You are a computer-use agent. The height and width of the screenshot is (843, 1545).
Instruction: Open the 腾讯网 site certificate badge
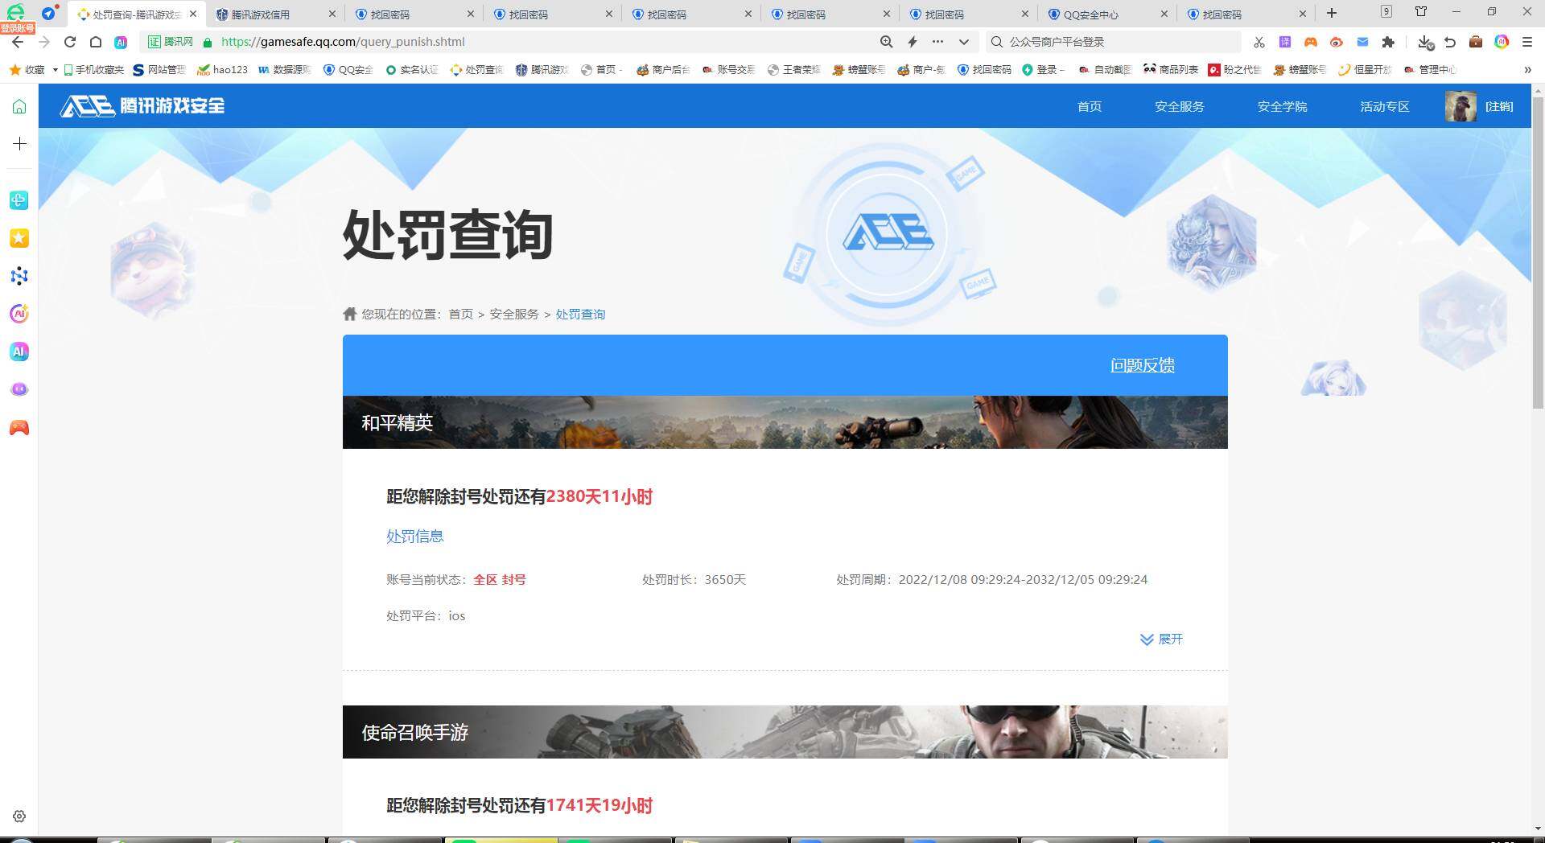click(171, 42)
